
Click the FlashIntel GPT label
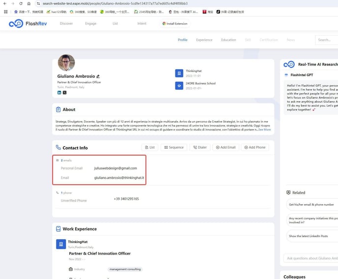(x=302, y=75)
